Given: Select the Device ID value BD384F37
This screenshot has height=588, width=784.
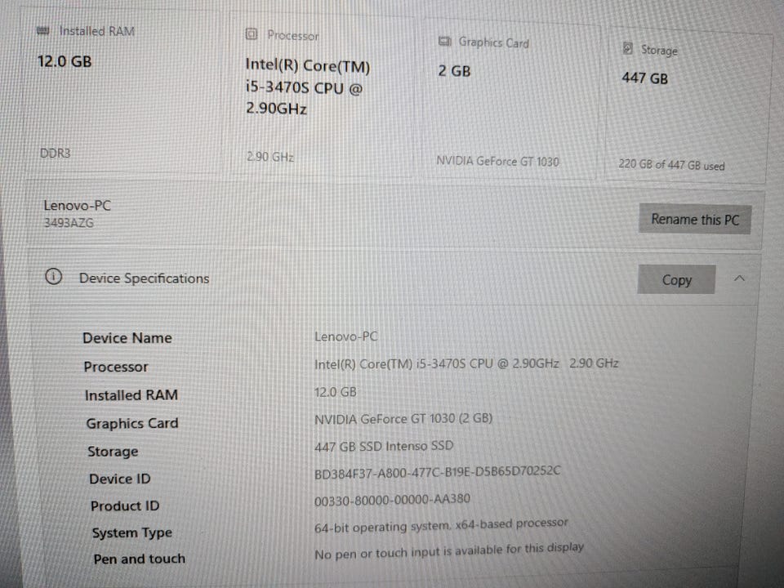Looking at the screenshot, I should (437, 472).
